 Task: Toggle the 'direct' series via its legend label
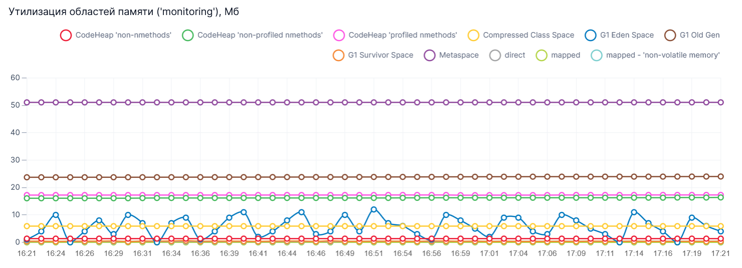pos(515,56)
